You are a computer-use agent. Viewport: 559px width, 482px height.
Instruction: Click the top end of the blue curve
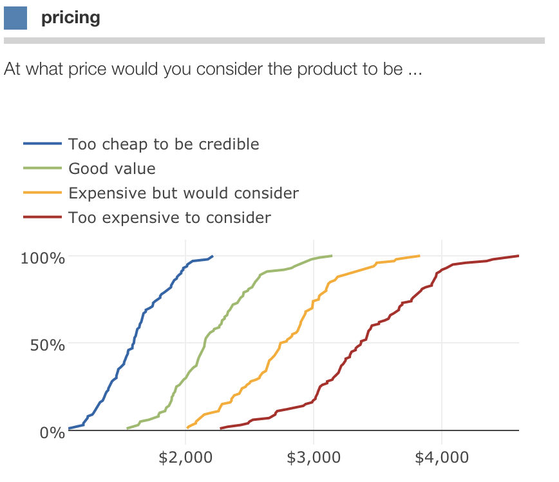212,256
